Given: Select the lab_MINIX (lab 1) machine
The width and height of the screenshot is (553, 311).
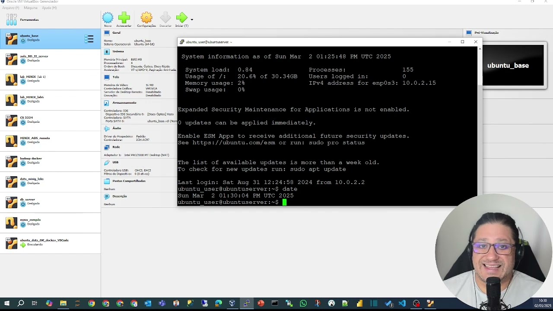Looking at the screenshot, I should pyautogui.click(x=50, y=79).
